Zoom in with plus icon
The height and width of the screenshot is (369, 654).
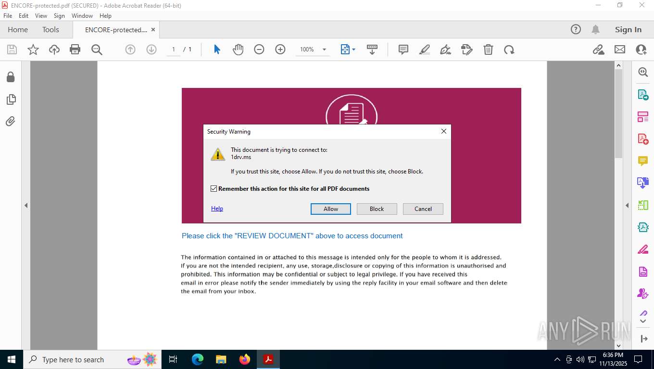[280, 49]
